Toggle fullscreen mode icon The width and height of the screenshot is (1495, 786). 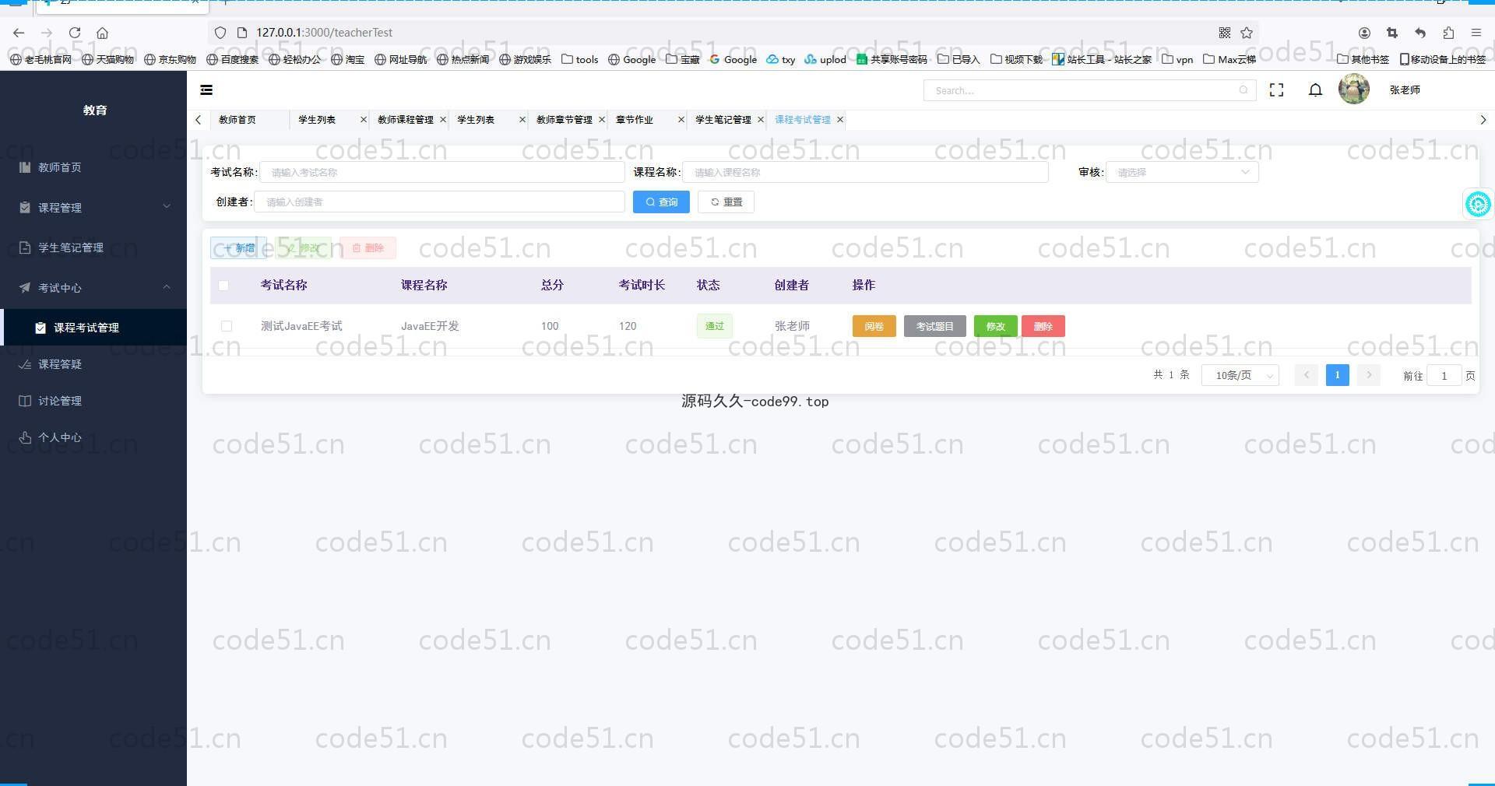(1276, 90)
